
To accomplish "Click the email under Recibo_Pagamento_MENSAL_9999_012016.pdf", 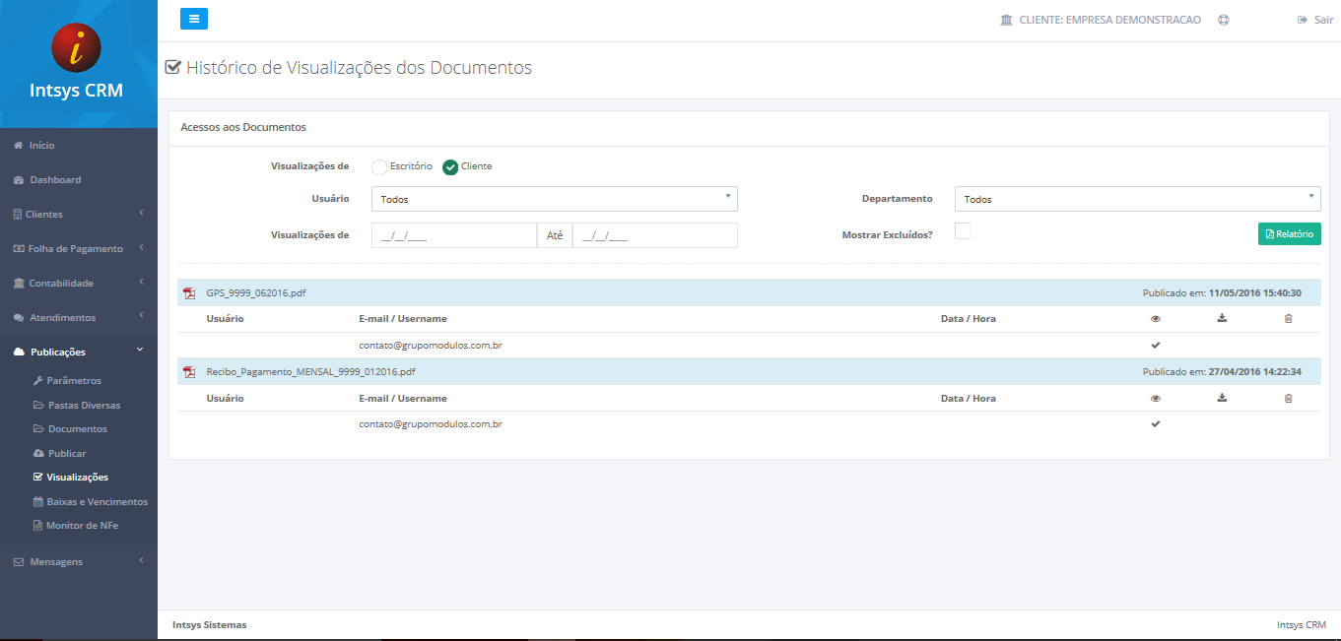I will [x=431, y=424].
